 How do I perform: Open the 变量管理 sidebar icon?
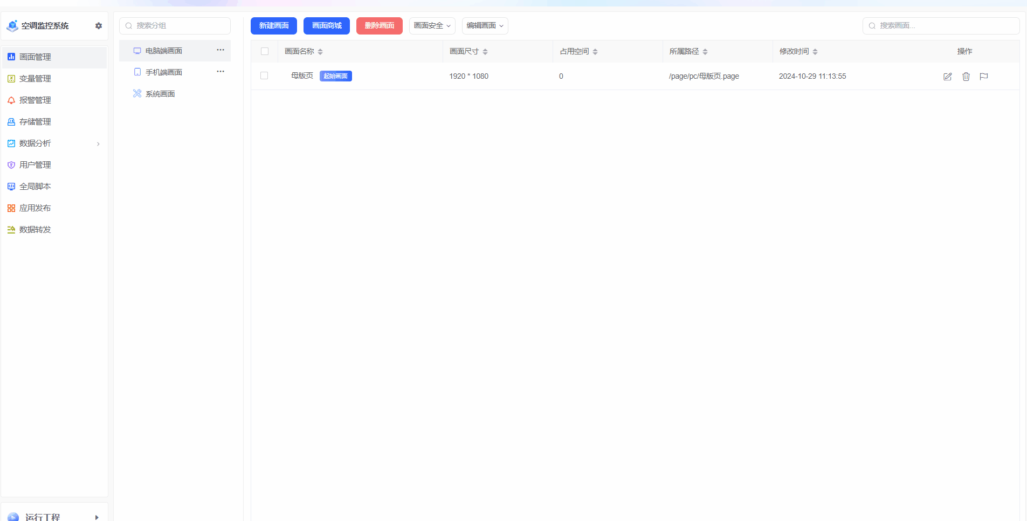pos(11,78)
